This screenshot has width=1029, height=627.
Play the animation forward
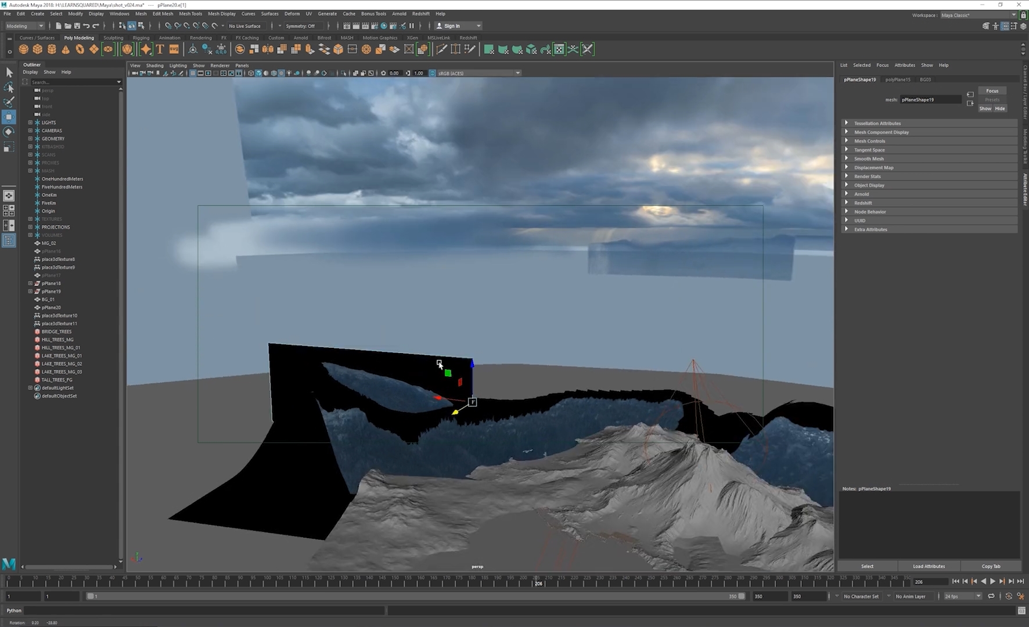coord(992,581)
